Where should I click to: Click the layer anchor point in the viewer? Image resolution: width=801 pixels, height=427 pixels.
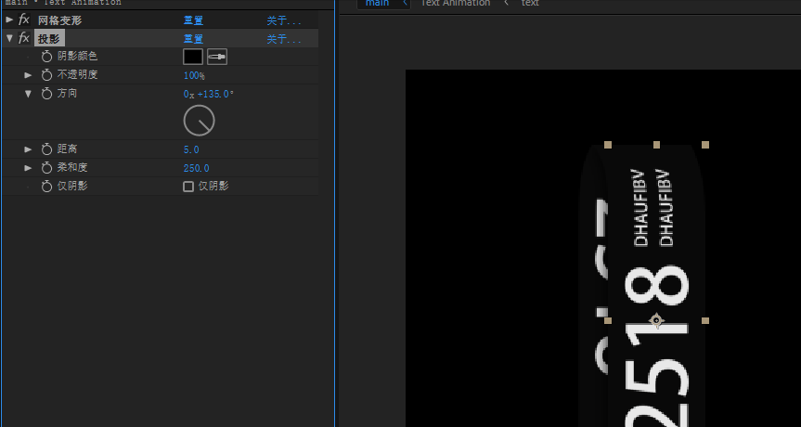[656, 320]
